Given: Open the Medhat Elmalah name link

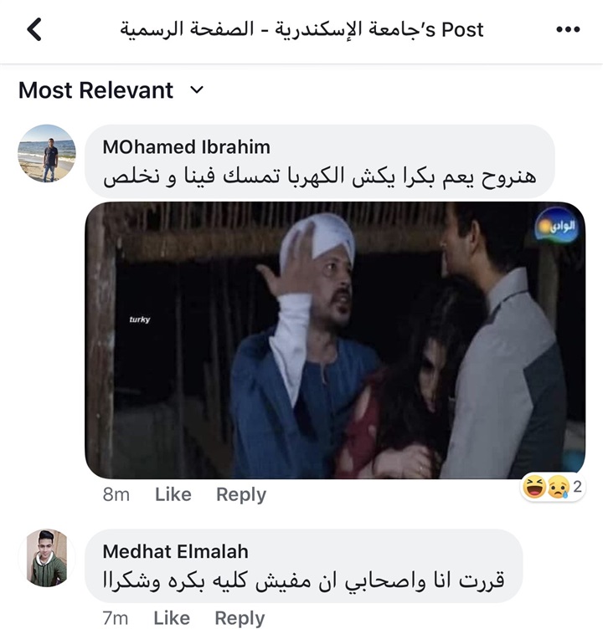Looking at the screenshot, I should pos(175,552).
